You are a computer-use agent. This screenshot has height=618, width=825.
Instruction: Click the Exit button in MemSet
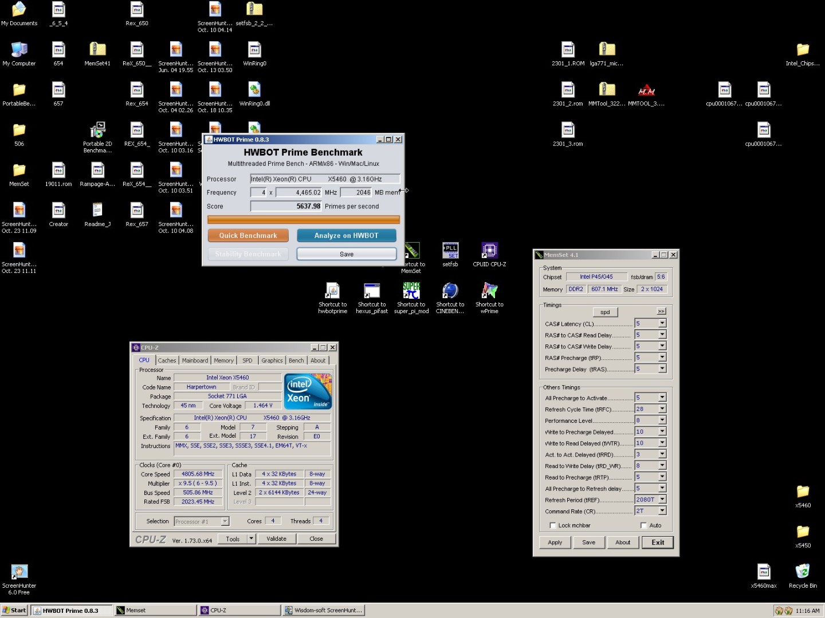tap(658, 542)
